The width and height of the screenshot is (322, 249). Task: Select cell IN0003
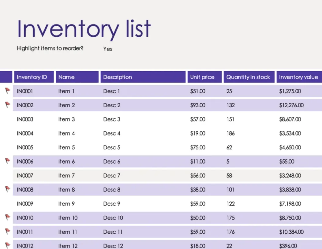click(25, 119)
